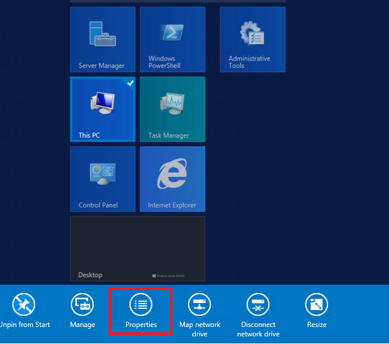Click Unpin from Start in the app bar

24,310
